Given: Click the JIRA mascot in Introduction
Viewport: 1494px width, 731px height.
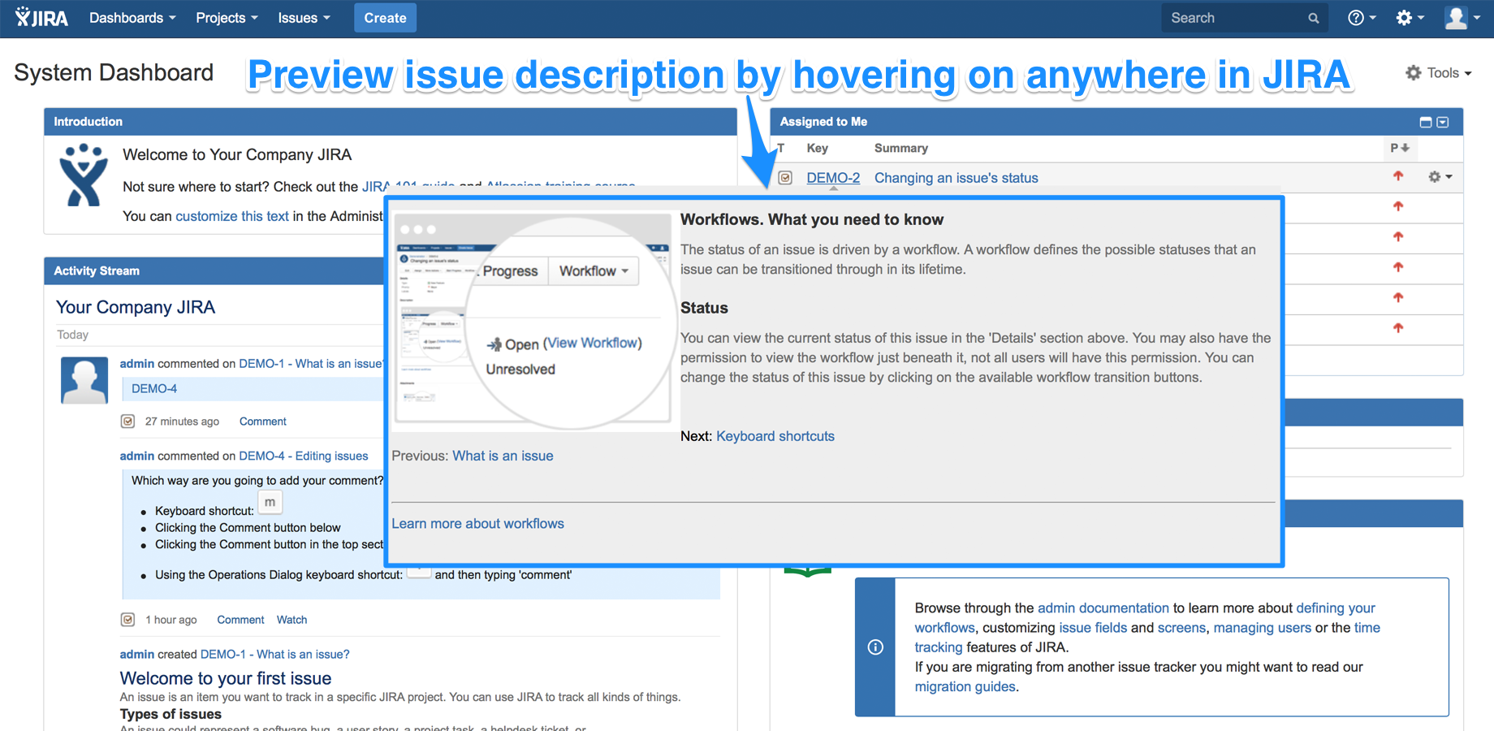Looking at the screenshot, I should point(84,175).
